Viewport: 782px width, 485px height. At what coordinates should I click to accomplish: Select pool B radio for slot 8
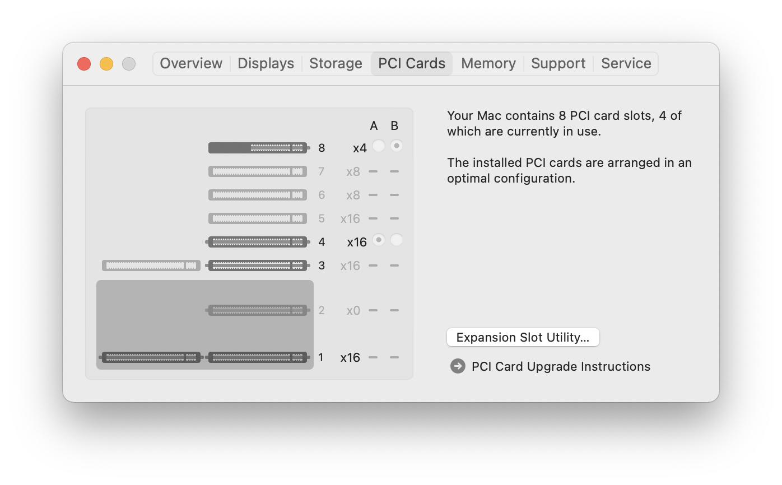(x=397, y=146)
